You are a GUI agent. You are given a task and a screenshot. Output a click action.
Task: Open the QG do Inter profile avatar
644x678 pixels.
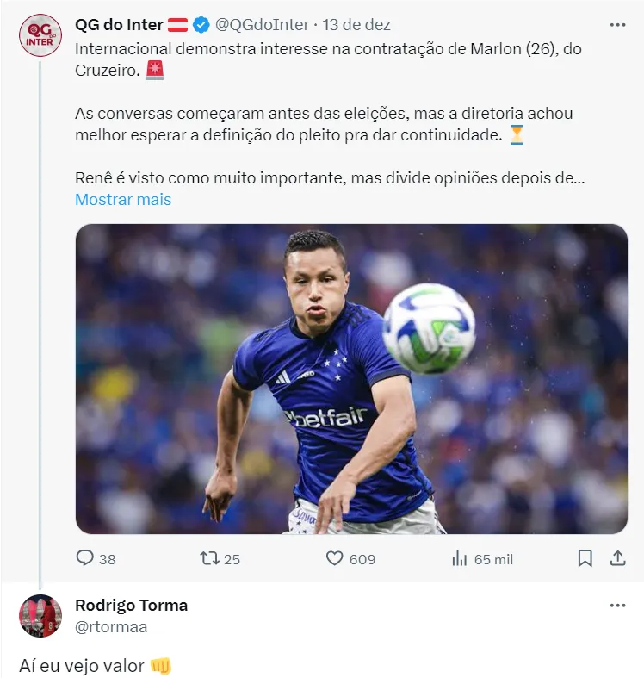tap(40, 35)
